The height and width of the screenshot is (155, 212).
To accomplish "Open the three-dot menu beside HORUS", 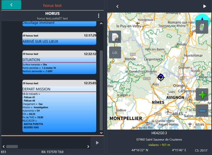I will point(98,16).
